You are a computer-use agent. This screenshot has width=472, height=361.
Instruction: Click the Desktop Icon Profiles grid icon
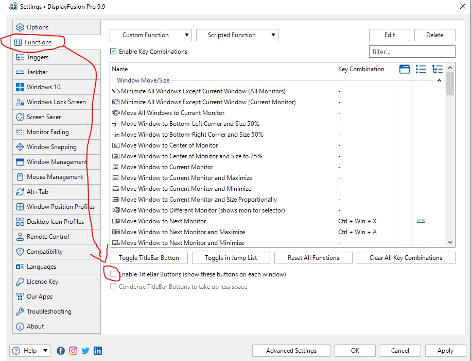coord(20,222)
